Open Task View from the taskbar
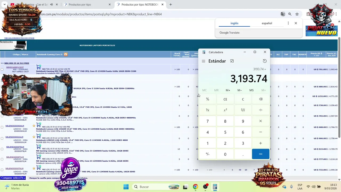This screenshot has height=192, width=341. point(185,187)
